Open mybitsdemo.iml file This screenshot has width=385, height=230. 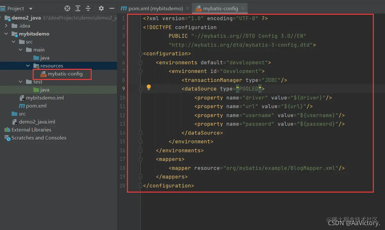(x=45, y=98)
